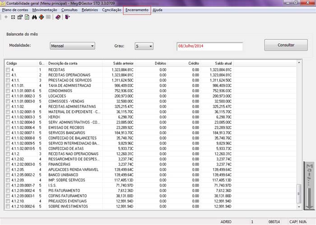The height and width of the screenshot is (225, 316).
Task: Select the checkbox for SERVICOS BANCARIOS row
Action: 8,133
